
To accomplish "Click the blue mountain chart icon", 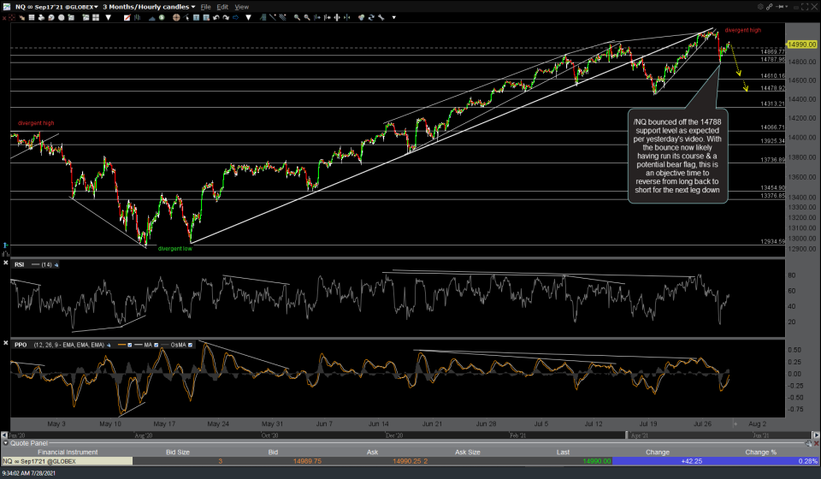I will click(x=152, y=17).
